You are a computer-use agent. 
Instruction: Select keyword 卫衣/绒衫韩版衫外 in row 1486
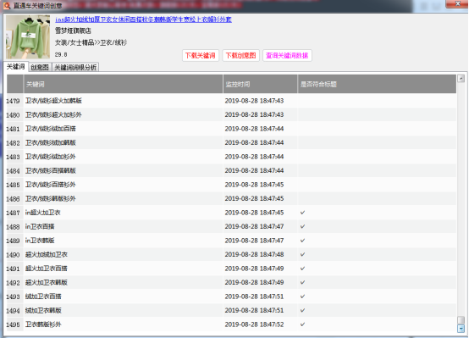tap(51, 198)
